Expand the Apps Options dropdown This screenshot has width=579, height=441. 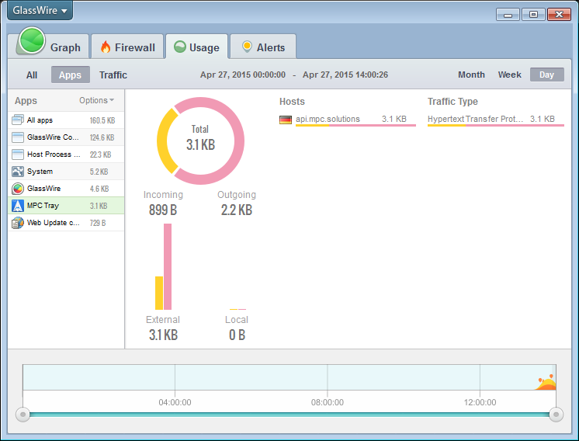(x=97, y=100)
